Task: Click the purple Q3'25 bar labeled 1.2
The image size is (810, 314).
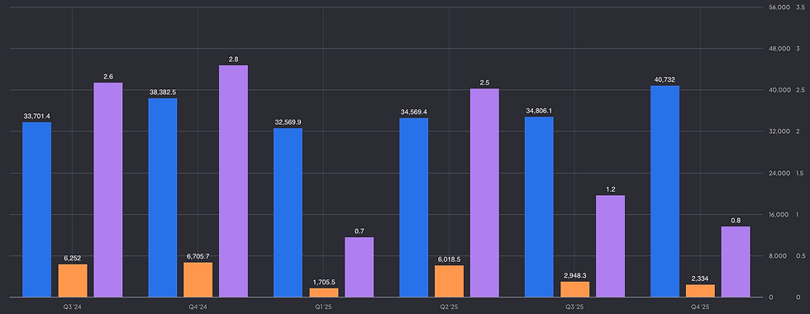Action: click(610, 246)
